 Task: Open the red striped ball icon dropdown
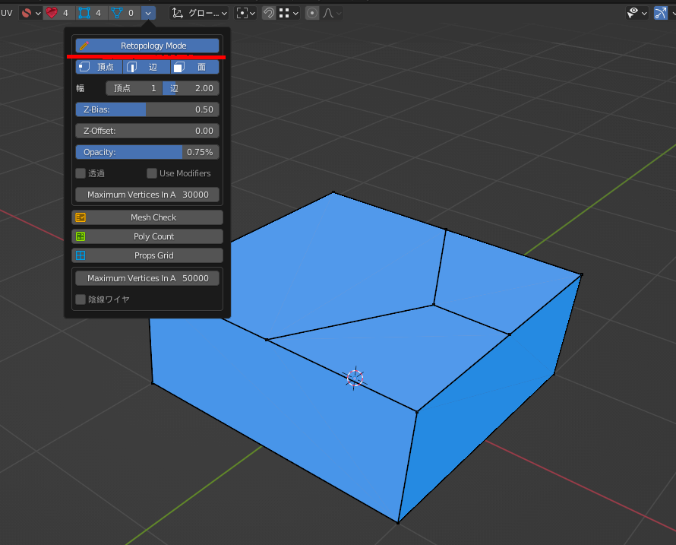(x=30, y=13)
